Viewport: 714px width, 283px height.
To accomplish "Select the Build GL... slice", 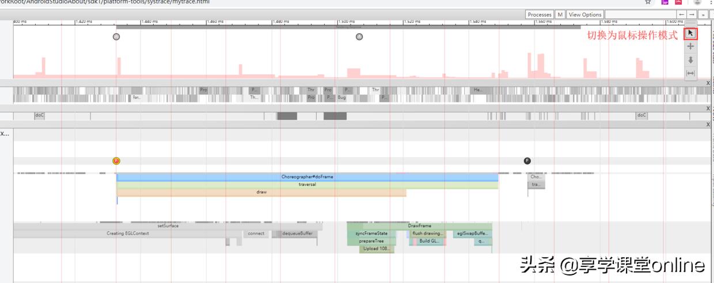I will point(429,241).
